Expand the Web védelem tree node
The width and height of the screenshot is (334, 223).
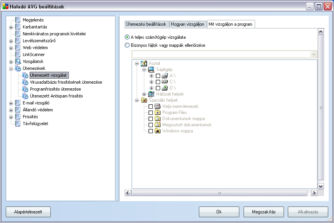coord(11,48)
